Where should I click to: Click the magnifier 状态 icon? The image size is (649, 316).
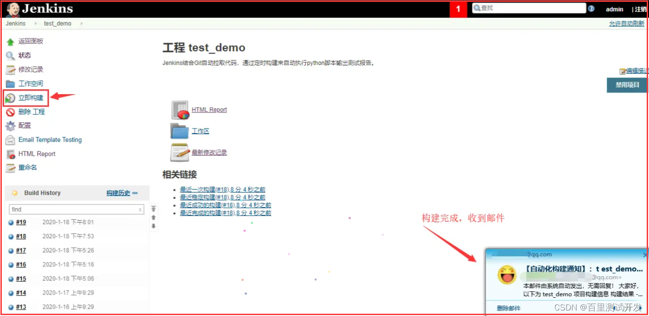(x=10, y=56)
